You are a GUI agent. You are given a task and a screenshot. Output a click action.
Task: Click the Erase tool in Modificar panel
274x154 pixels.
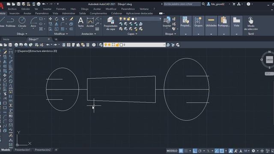71,19
